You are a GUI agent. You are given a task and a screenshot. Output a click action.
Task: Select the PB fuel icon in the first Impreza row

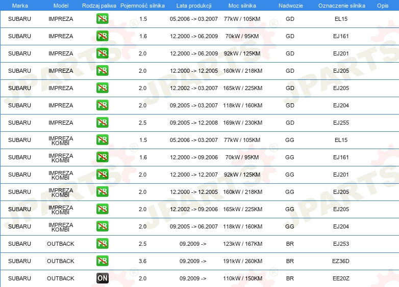[102, 19]
